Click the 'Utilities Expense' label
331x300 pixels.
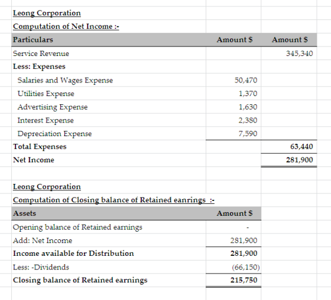46,94
